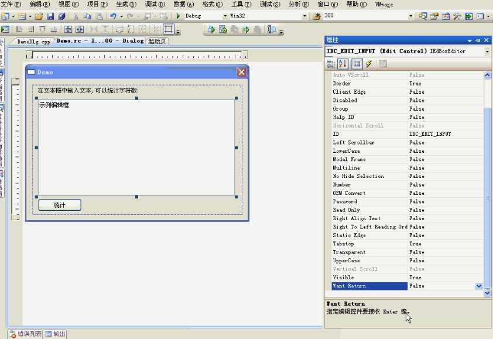Click the Center Horizontal icon
This screenshot has width=493, height=339.
click(x=80, y=29)
